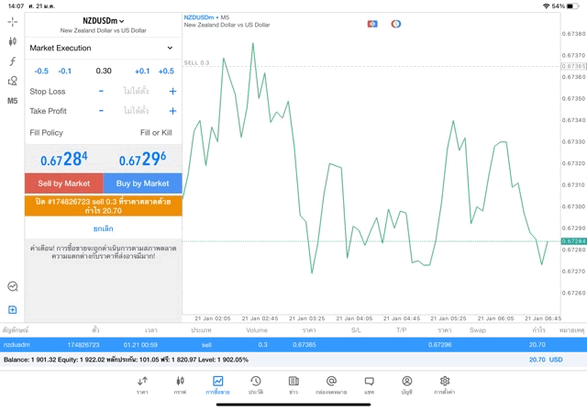Viewport: 587px width, 410px height.
Task: Open the chart trade view icon
Action: tap(12, 286)
